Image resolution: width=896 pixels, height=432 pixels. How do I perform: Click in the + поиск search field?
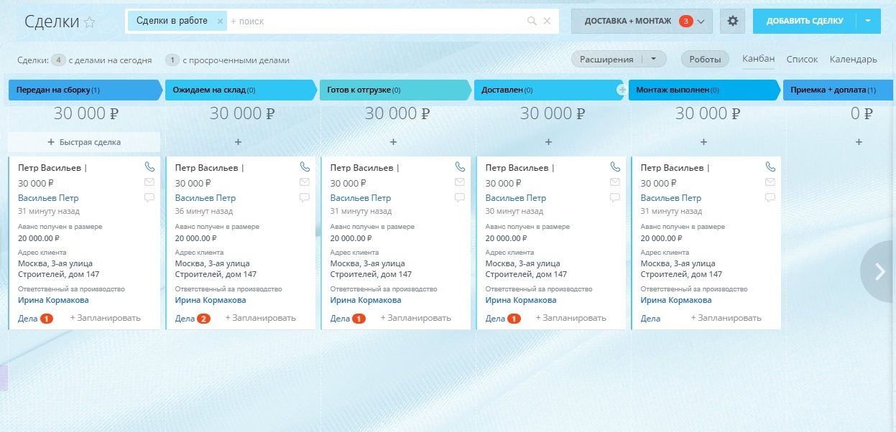pyautogui.click(x=377, y=22)
